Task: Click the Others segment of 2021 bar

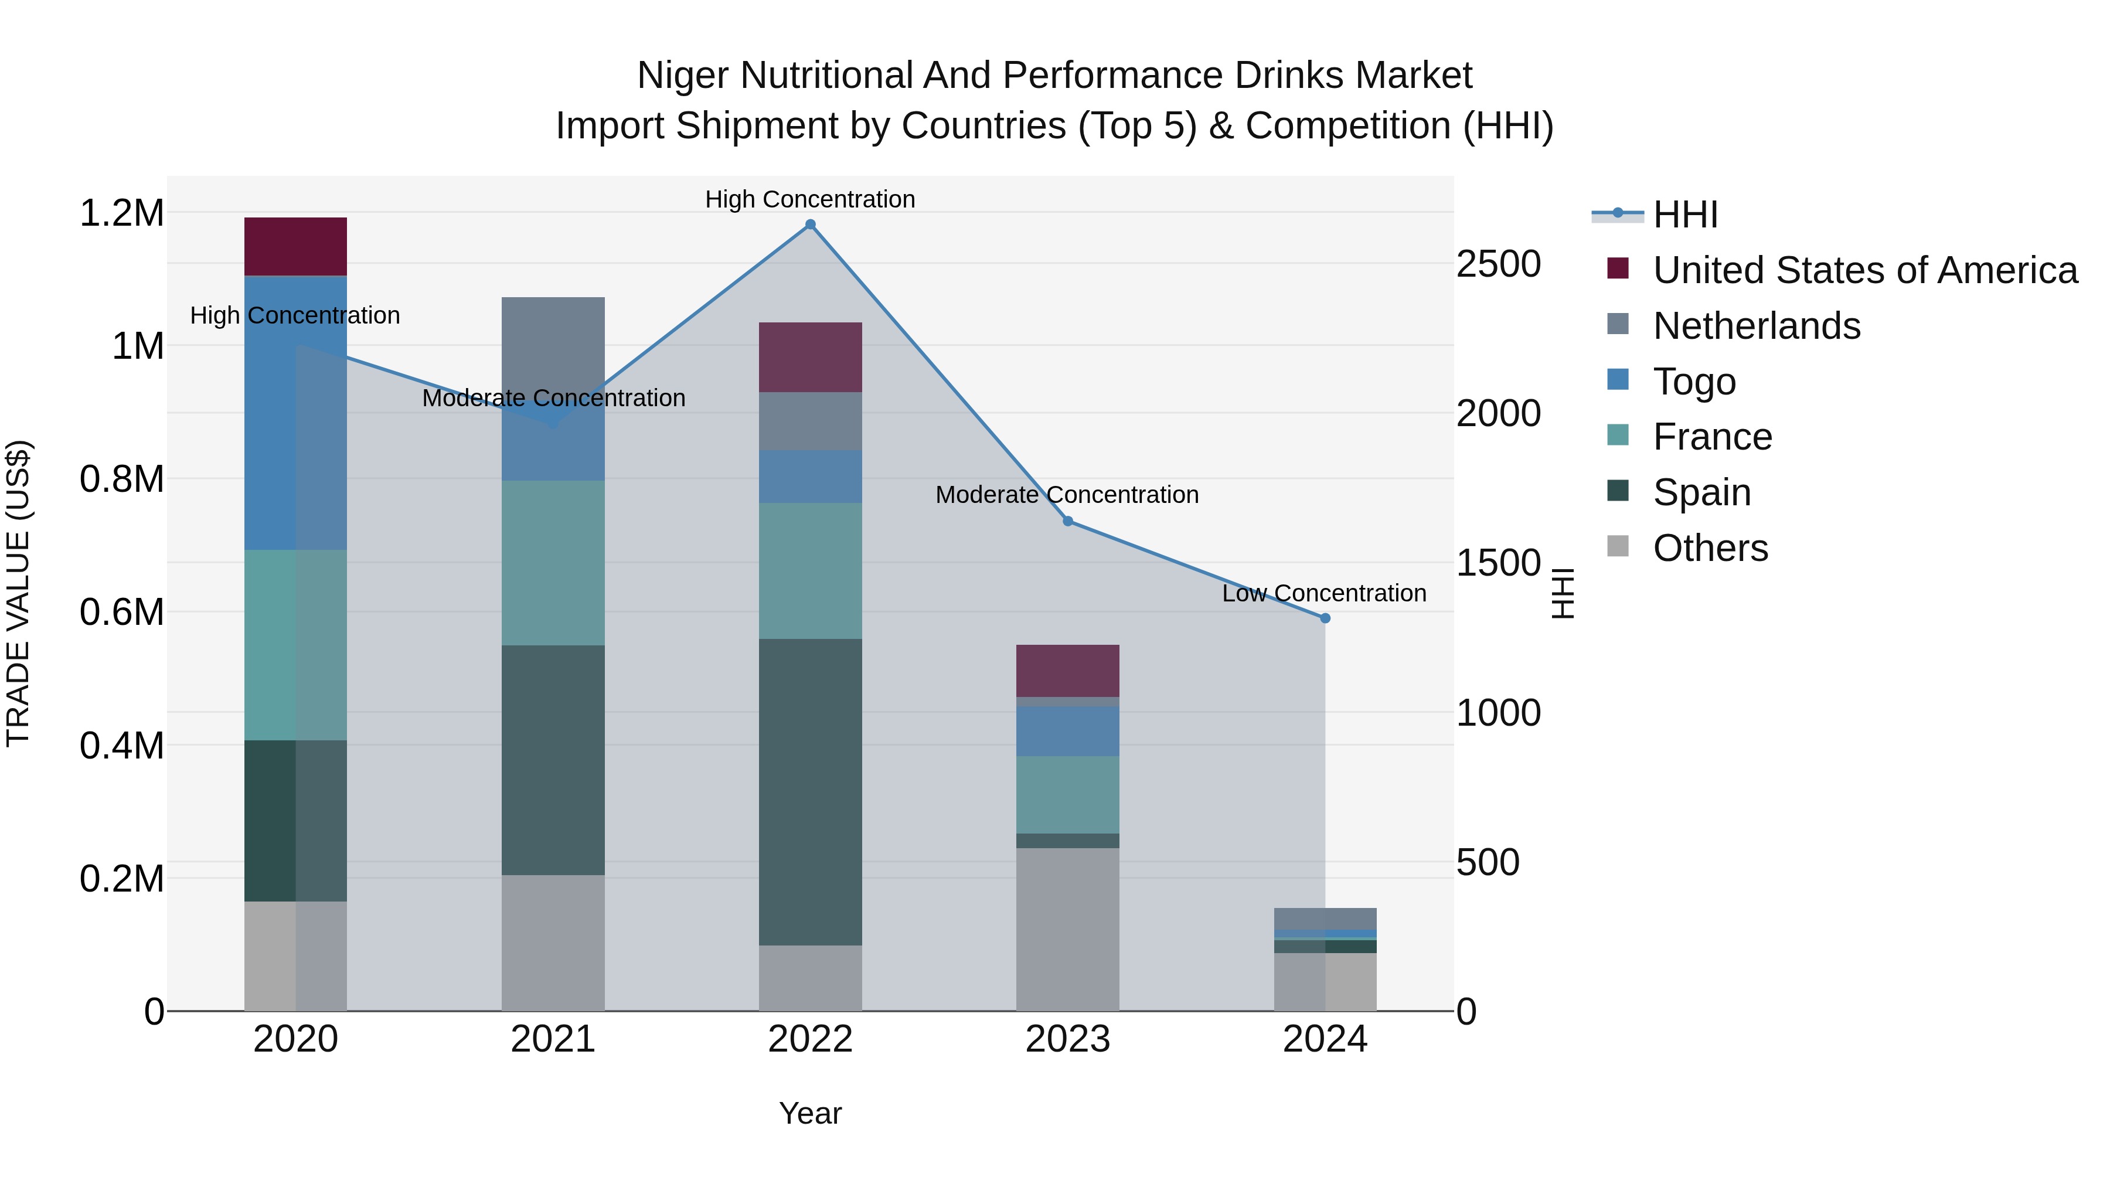Action: click(553, 943)
